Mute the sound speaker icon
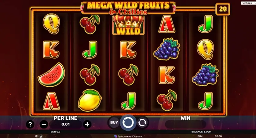 pyautogui.click(x=37, y=136)
